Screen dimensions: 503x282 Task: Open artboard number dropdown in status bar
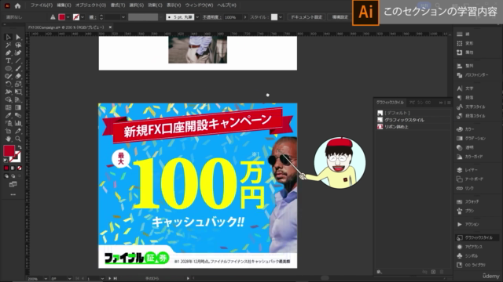102,279
